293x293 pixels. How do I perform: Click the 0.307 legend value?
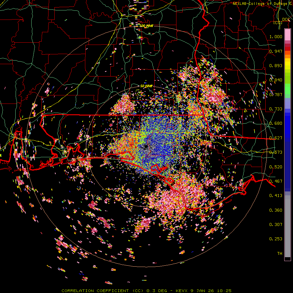pyautogui.click(x=276, y=225)
